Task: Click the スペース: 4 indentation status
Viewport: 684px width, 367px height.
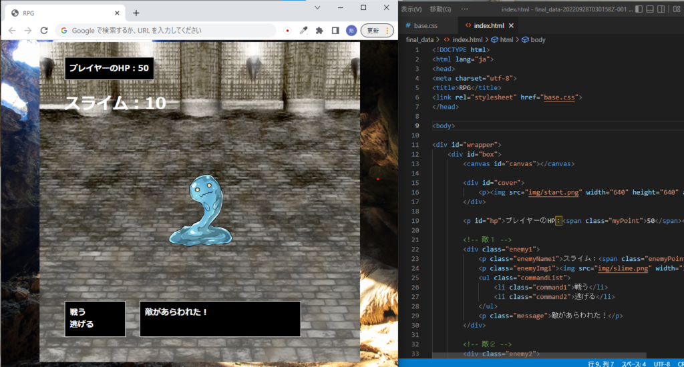Action: [x=634, y=364]
